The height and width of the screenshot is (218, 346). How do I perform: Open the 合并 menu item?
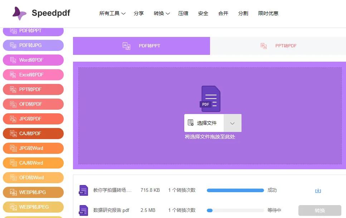223,13
